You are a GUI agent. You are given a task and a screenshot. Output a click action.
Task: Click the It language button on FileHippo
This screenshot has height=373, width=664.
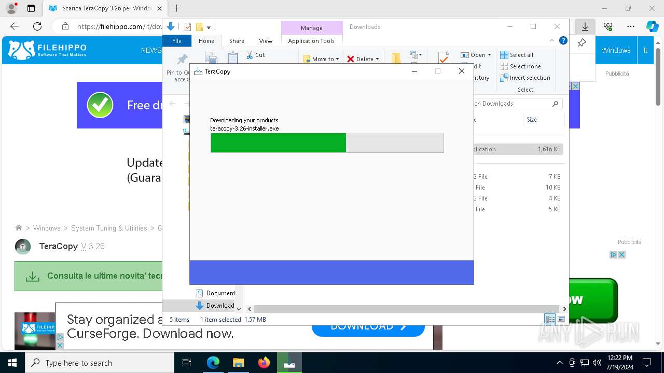pyautogui.click(x=645, y=50)
